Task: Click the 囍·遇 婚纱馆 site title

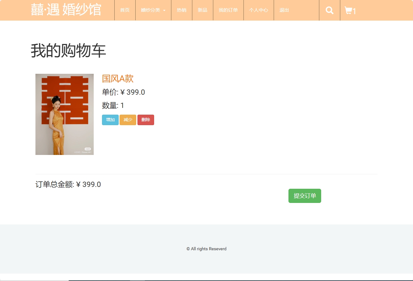Action: (x=66, y=10)
